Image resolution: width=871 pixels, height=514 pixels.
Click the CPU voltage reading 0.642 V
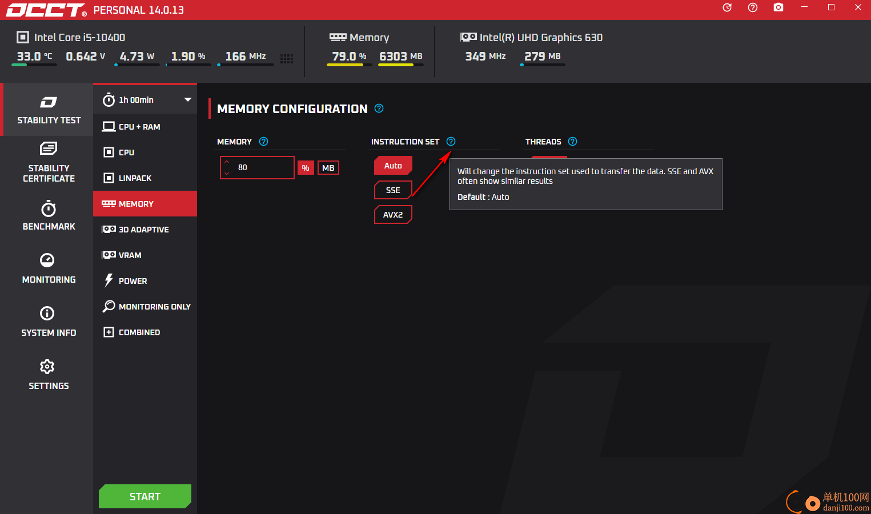[x=86, y=56]
